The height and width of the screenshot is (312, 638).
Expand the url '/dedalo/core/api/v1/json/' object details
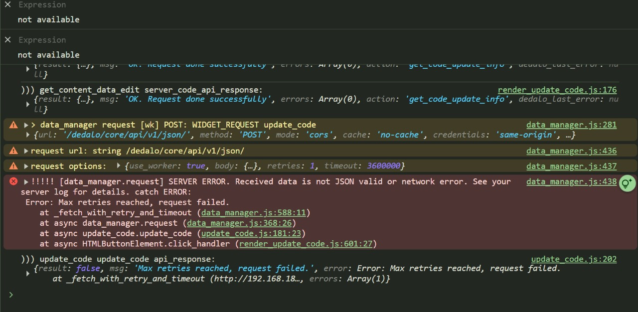[28, 135]
